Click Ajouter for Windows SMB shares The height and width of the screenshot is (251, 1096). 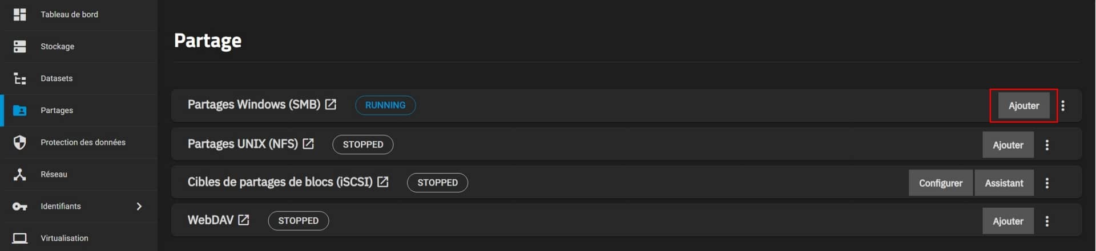click(x=1024, y=106)
